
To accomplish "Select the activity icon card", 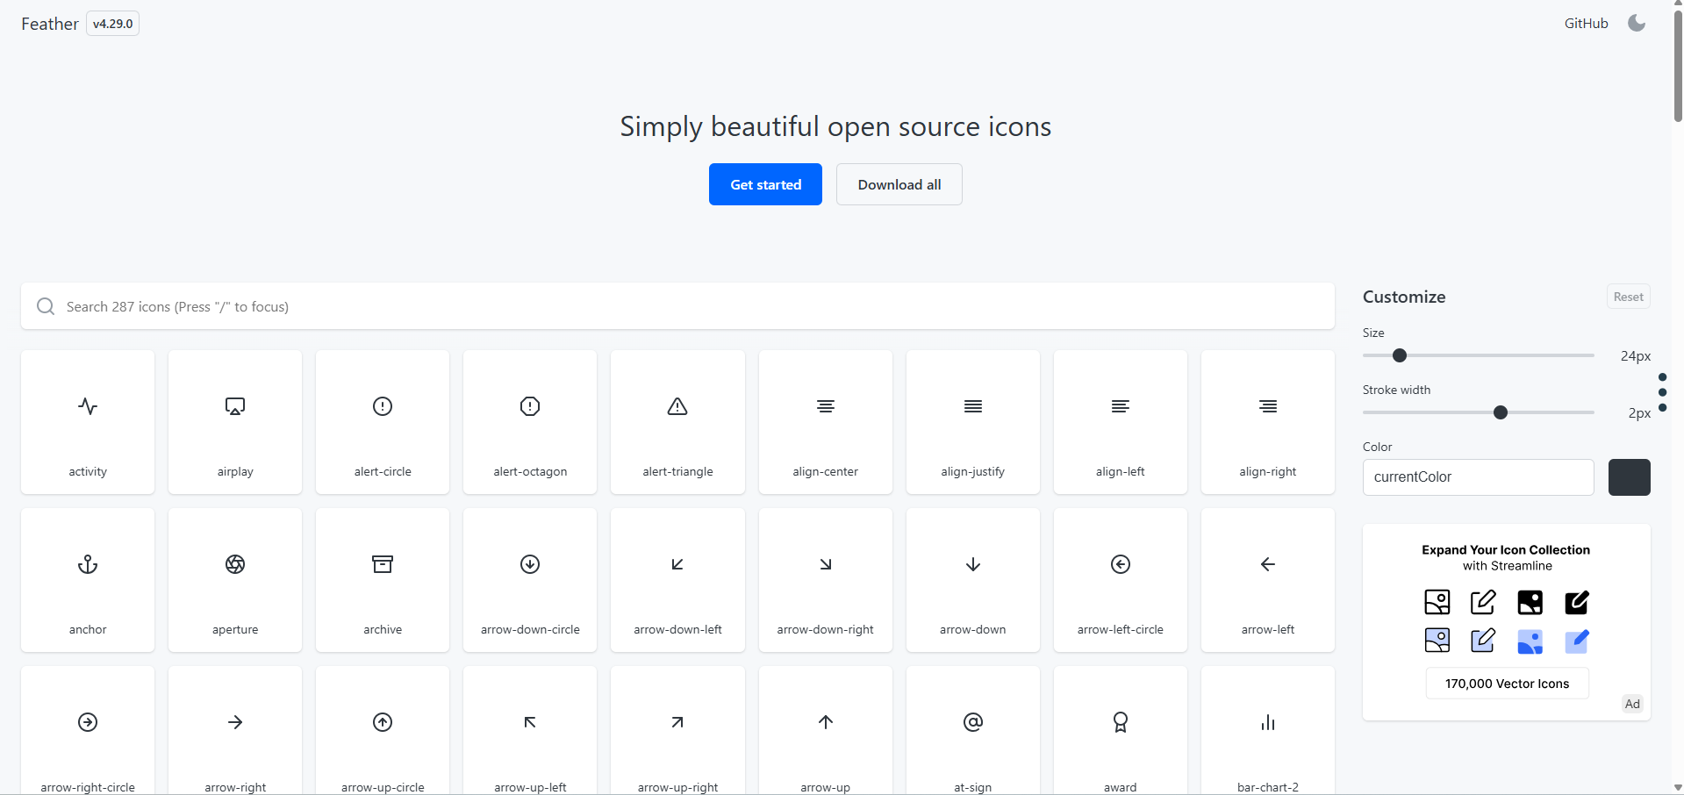I will point(88,422).
